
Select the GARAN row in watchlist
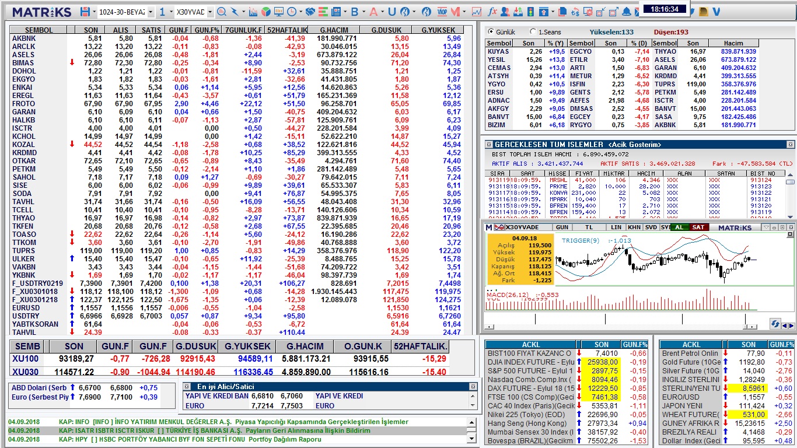click(x=237, y=112)
